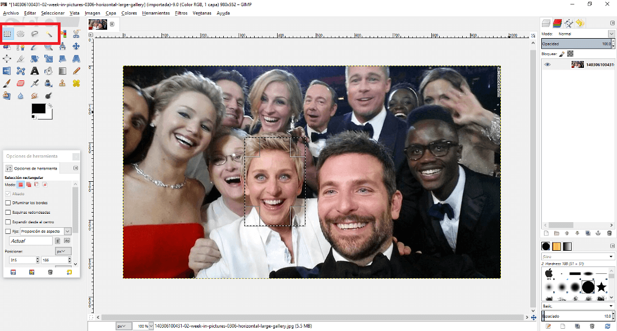Screen dimensions: 617x331
Task: Select the Heal bandage tool
Action: 76,83
